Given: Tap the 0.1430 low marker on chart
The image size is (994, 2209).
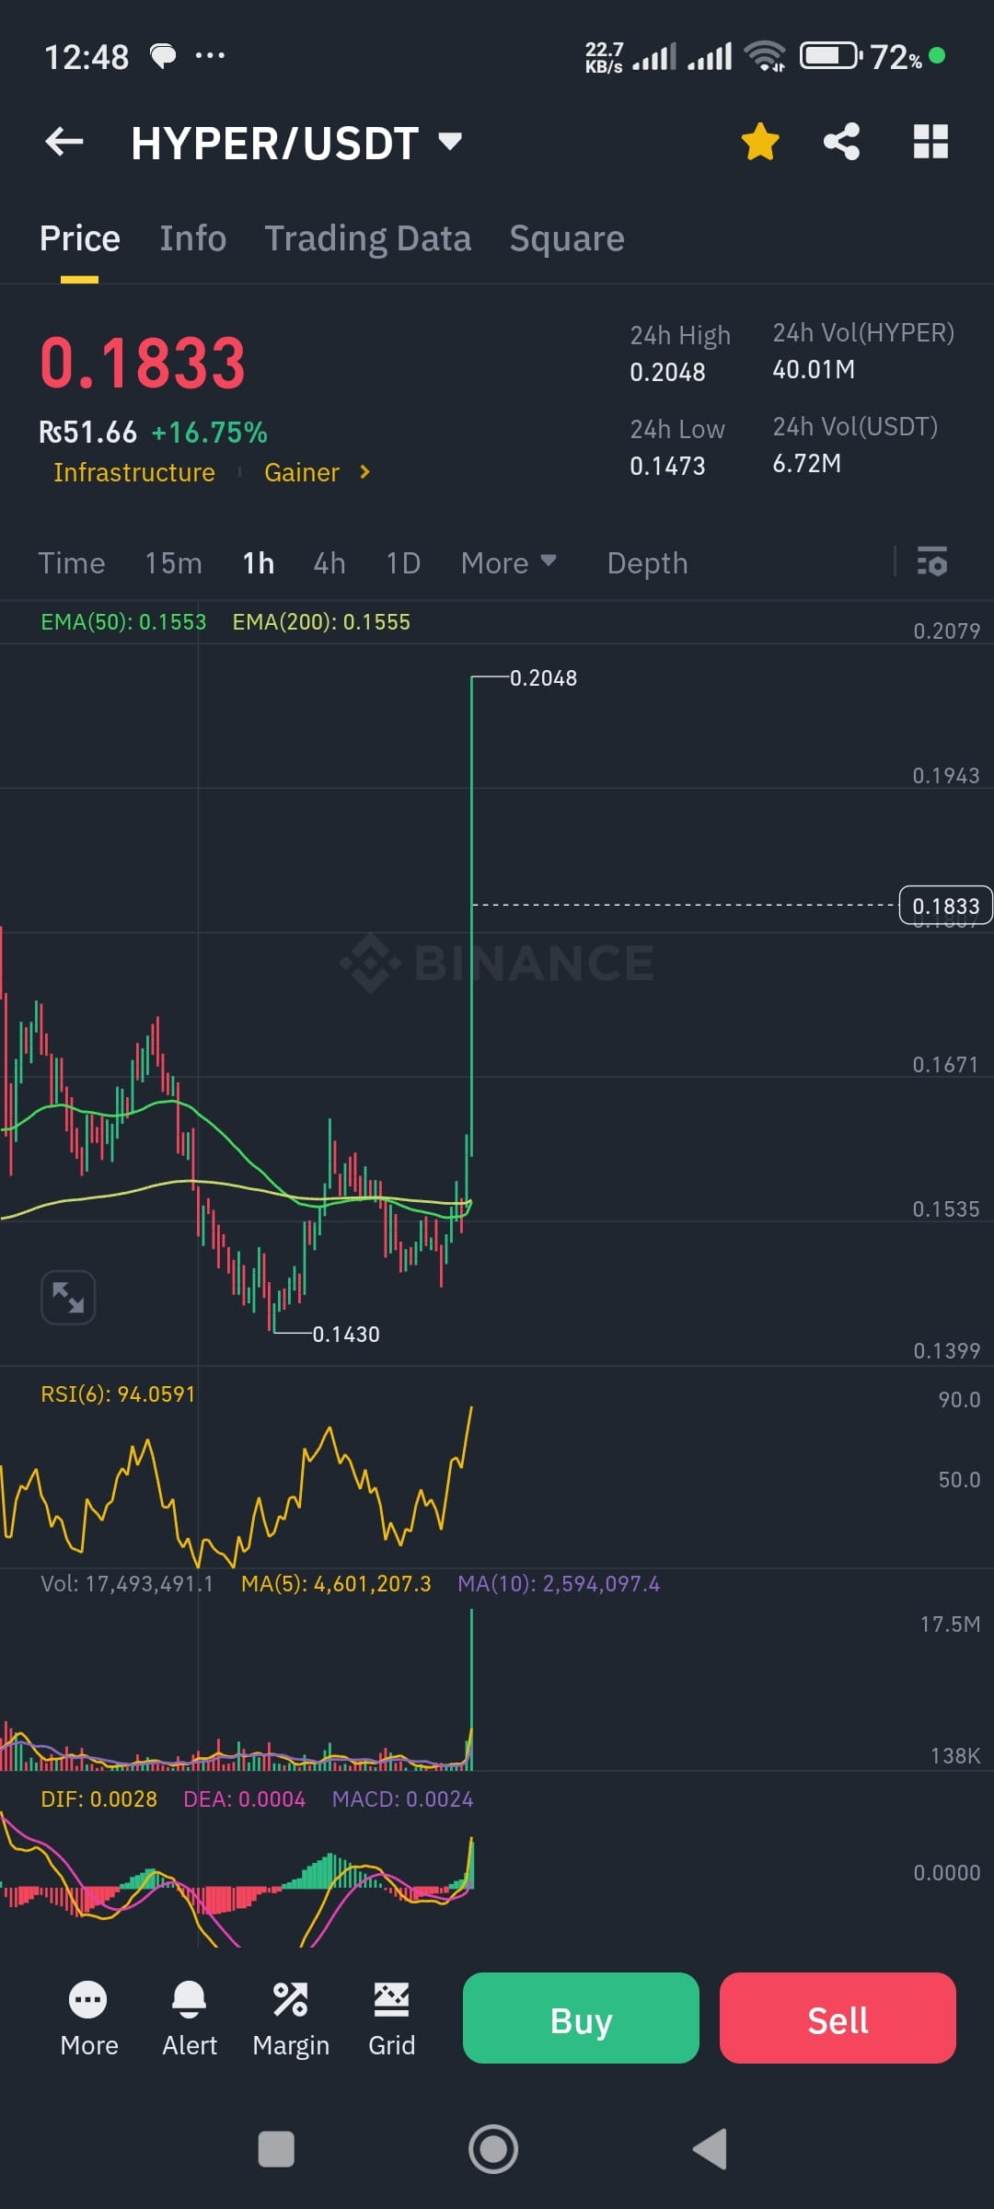Looking at the screenshot, I should (x=346, y=1335).
